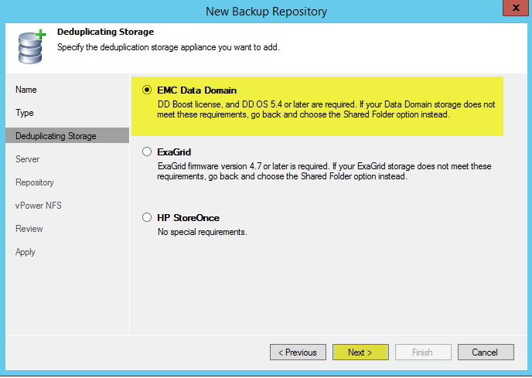Click the HP StoreOnce label text
Screen dimensions: 532x378
[x=189, y=218]
